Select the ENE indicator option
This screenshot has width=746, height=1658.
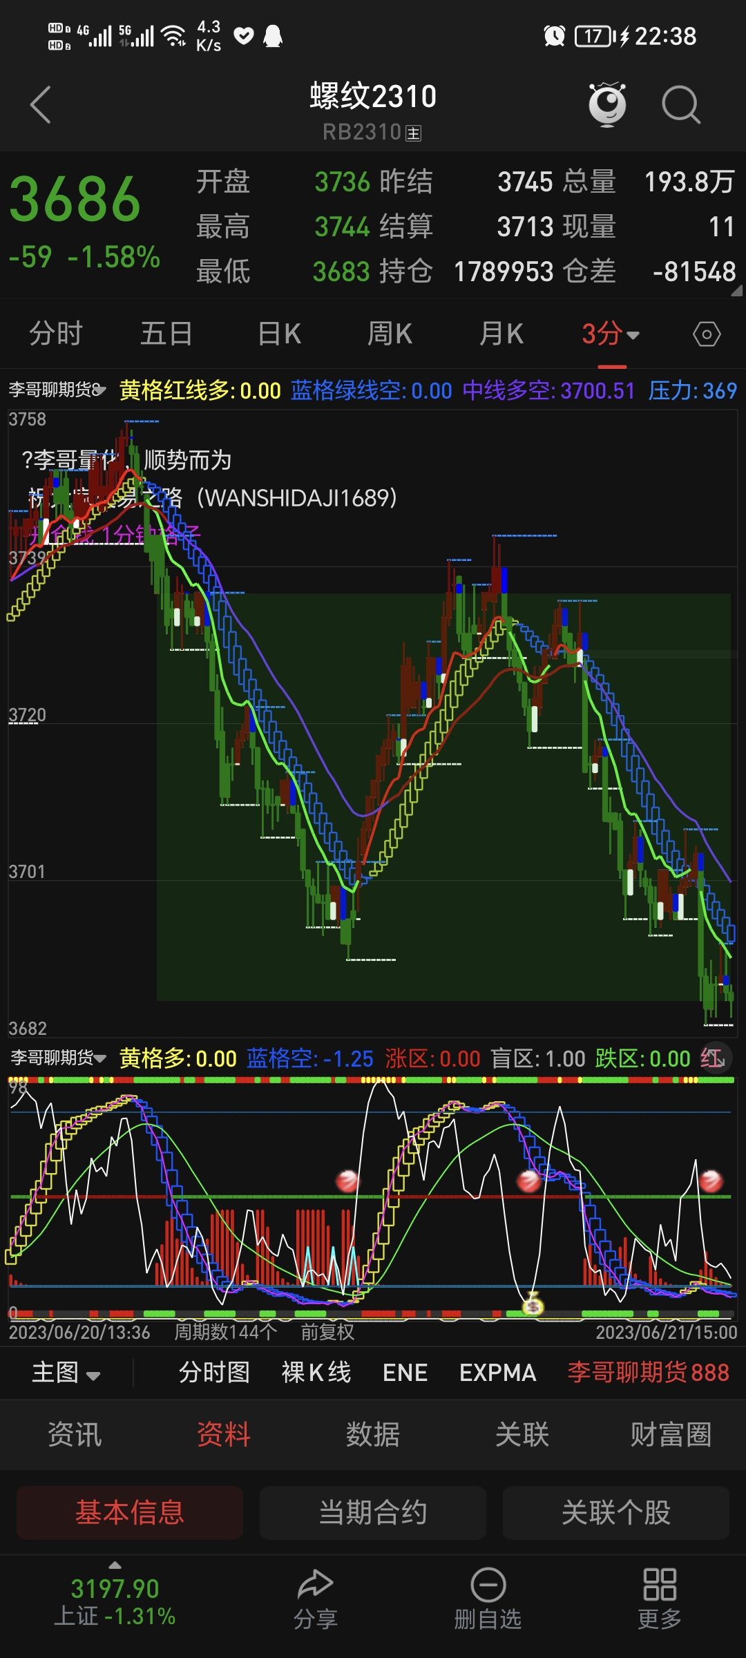coord(405,1372)
